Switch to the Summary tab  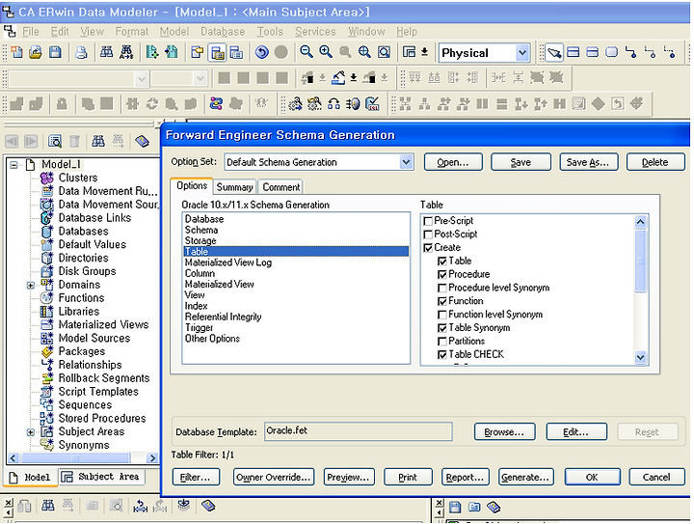[x=234, y=187]
